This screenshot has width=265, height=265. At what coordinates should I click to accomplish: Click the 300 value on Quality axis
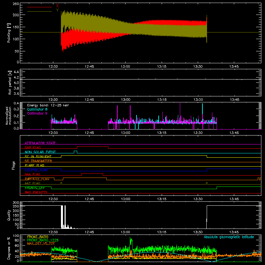click(16, 202)
